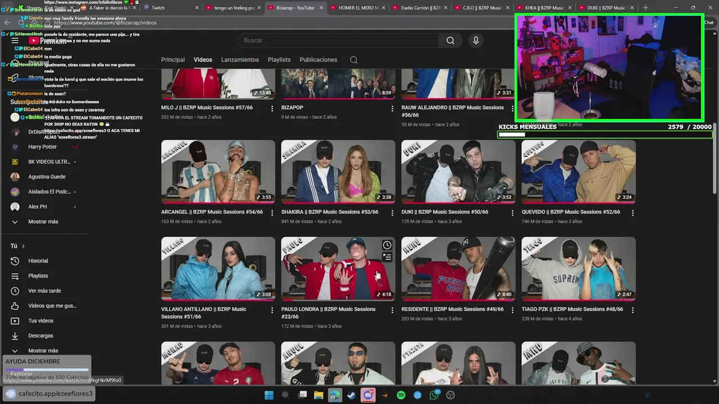Image resolution: width=719 pixels, height=404 pixels.
Task: Open File Explorer from the taskbar
Action: click(x=318, y=395)
